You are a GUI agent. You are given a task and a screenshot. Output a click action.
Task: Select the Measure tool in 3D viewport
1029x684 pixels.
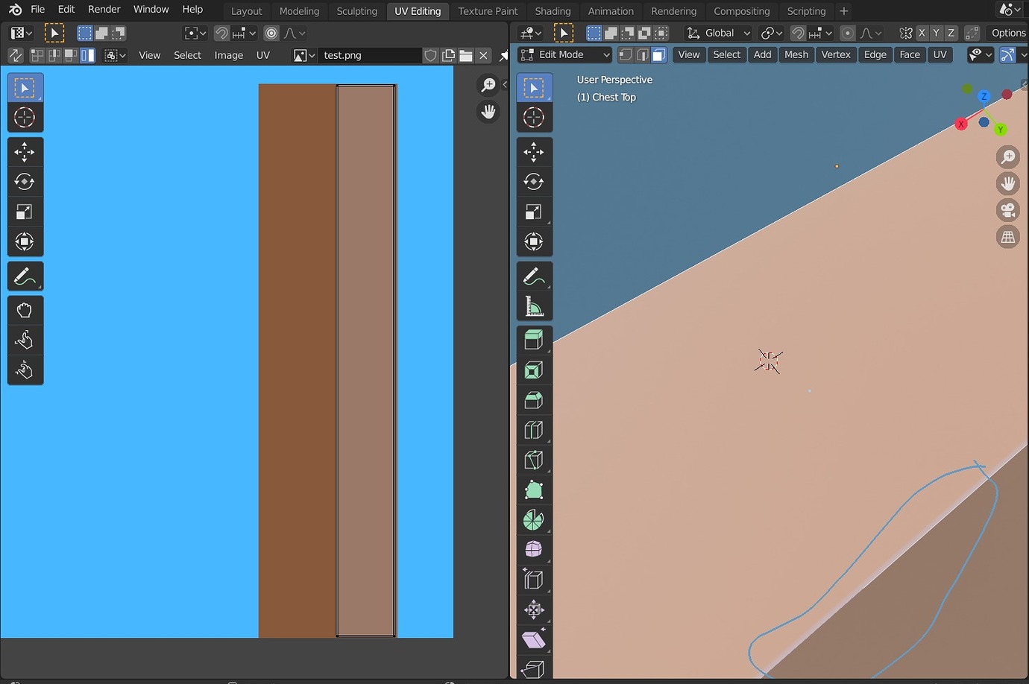click(x=534, y=306)
